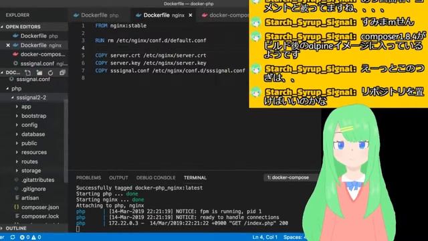428x241 pixels.
Task: Open the DEBUG CONSOLE panel tab
Action: click(156, 177)
